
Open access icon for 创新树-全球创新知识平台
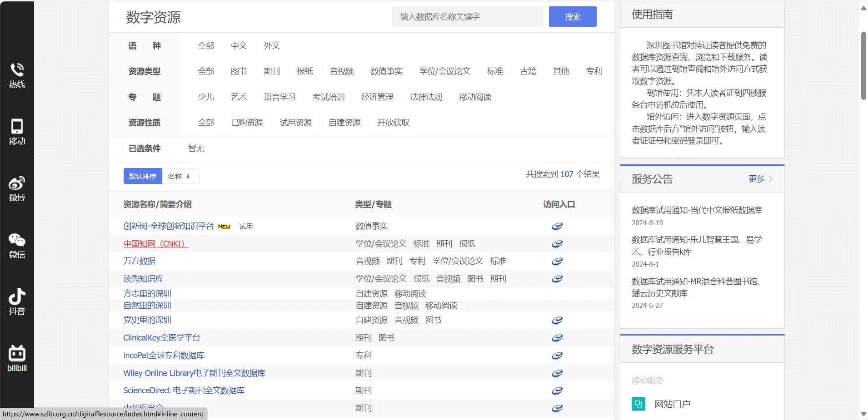(x=557, y=226)
